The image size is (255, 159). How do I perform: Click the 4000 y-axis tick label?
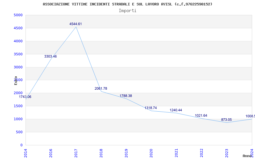coord(18,41)
